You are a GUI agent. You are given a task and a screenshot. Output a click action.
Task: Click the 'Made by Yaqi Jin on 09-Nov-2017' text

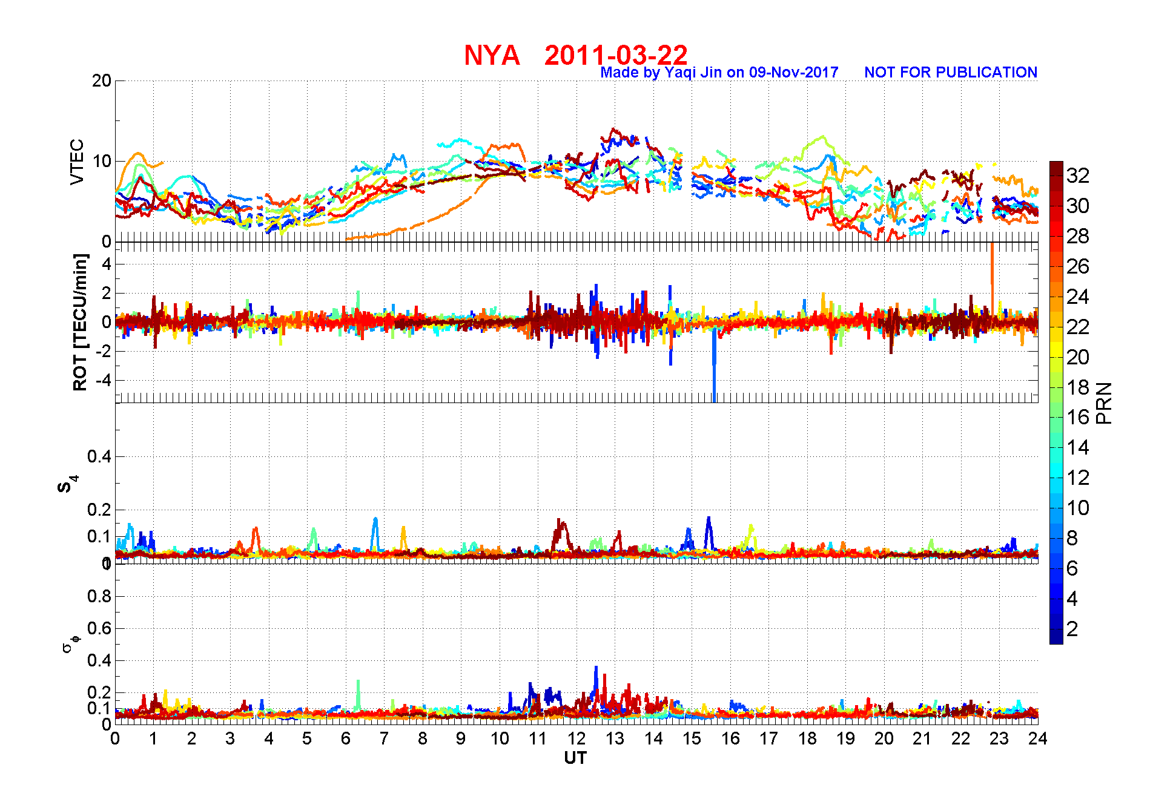[719, 73]
